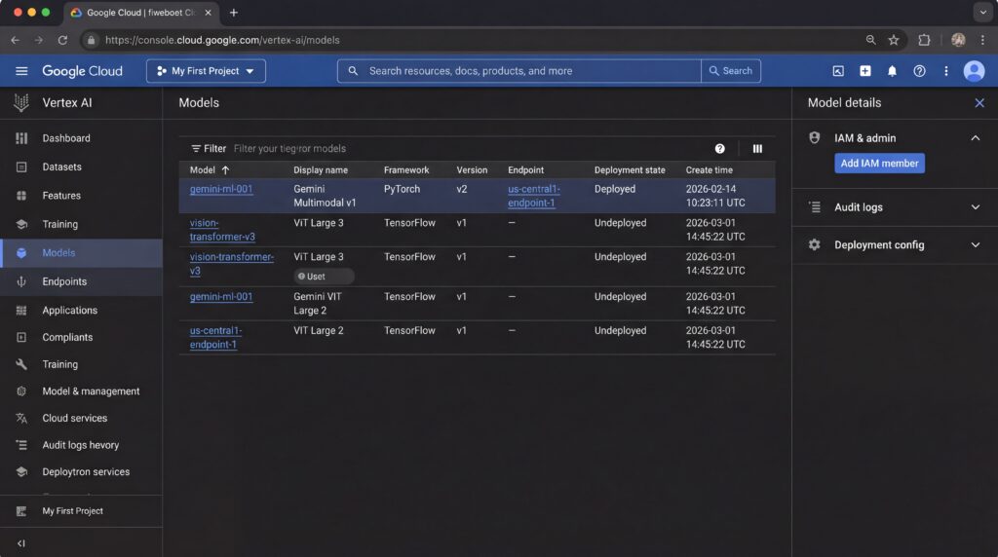Click the Model & management icon
998x557 pixels.
click(x=21, y=391)
